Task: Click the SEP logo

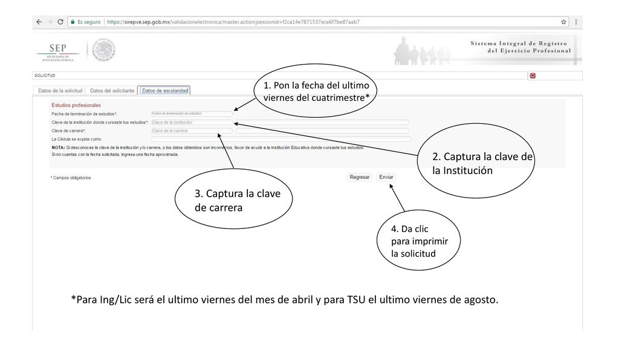Action: point(57,51)
